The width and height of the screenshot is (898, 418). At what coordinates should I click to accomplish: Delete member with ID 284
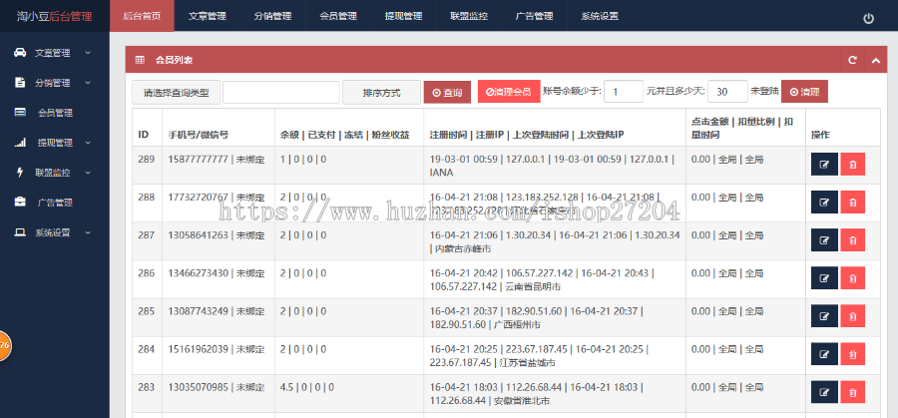click(x=853, y=354)
